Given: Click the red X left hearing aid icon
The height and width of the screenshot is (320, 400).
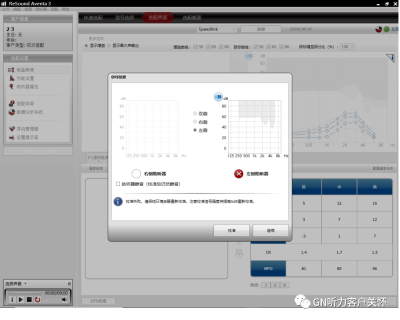Looking at the screenshot, I should point(238,173).
